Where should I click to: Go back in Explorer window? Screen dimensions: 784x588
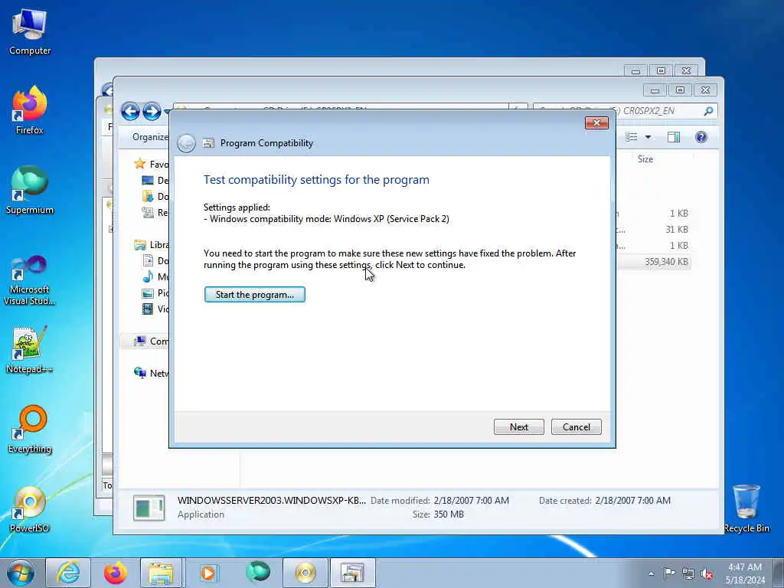tap(130, 111)
